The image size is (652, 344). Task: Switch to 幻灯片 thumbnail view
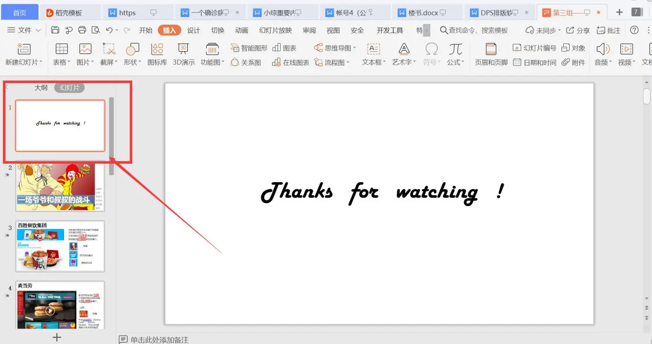tap(69, 88)
